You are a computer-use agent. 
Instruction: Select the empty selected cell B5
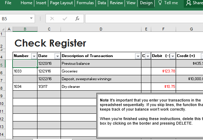pyautogui.click(x=25, y=63)
